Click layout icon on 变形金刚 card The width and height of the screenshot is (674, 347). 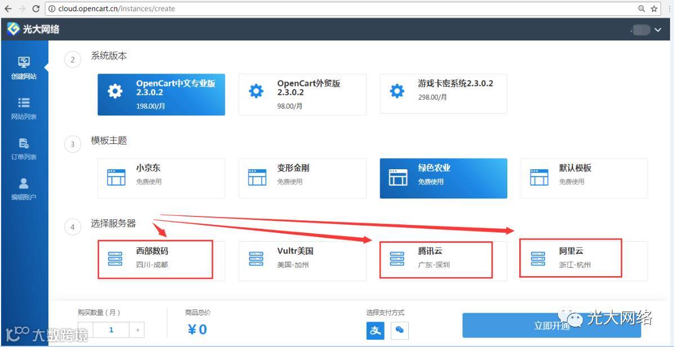tap(257, 177)
